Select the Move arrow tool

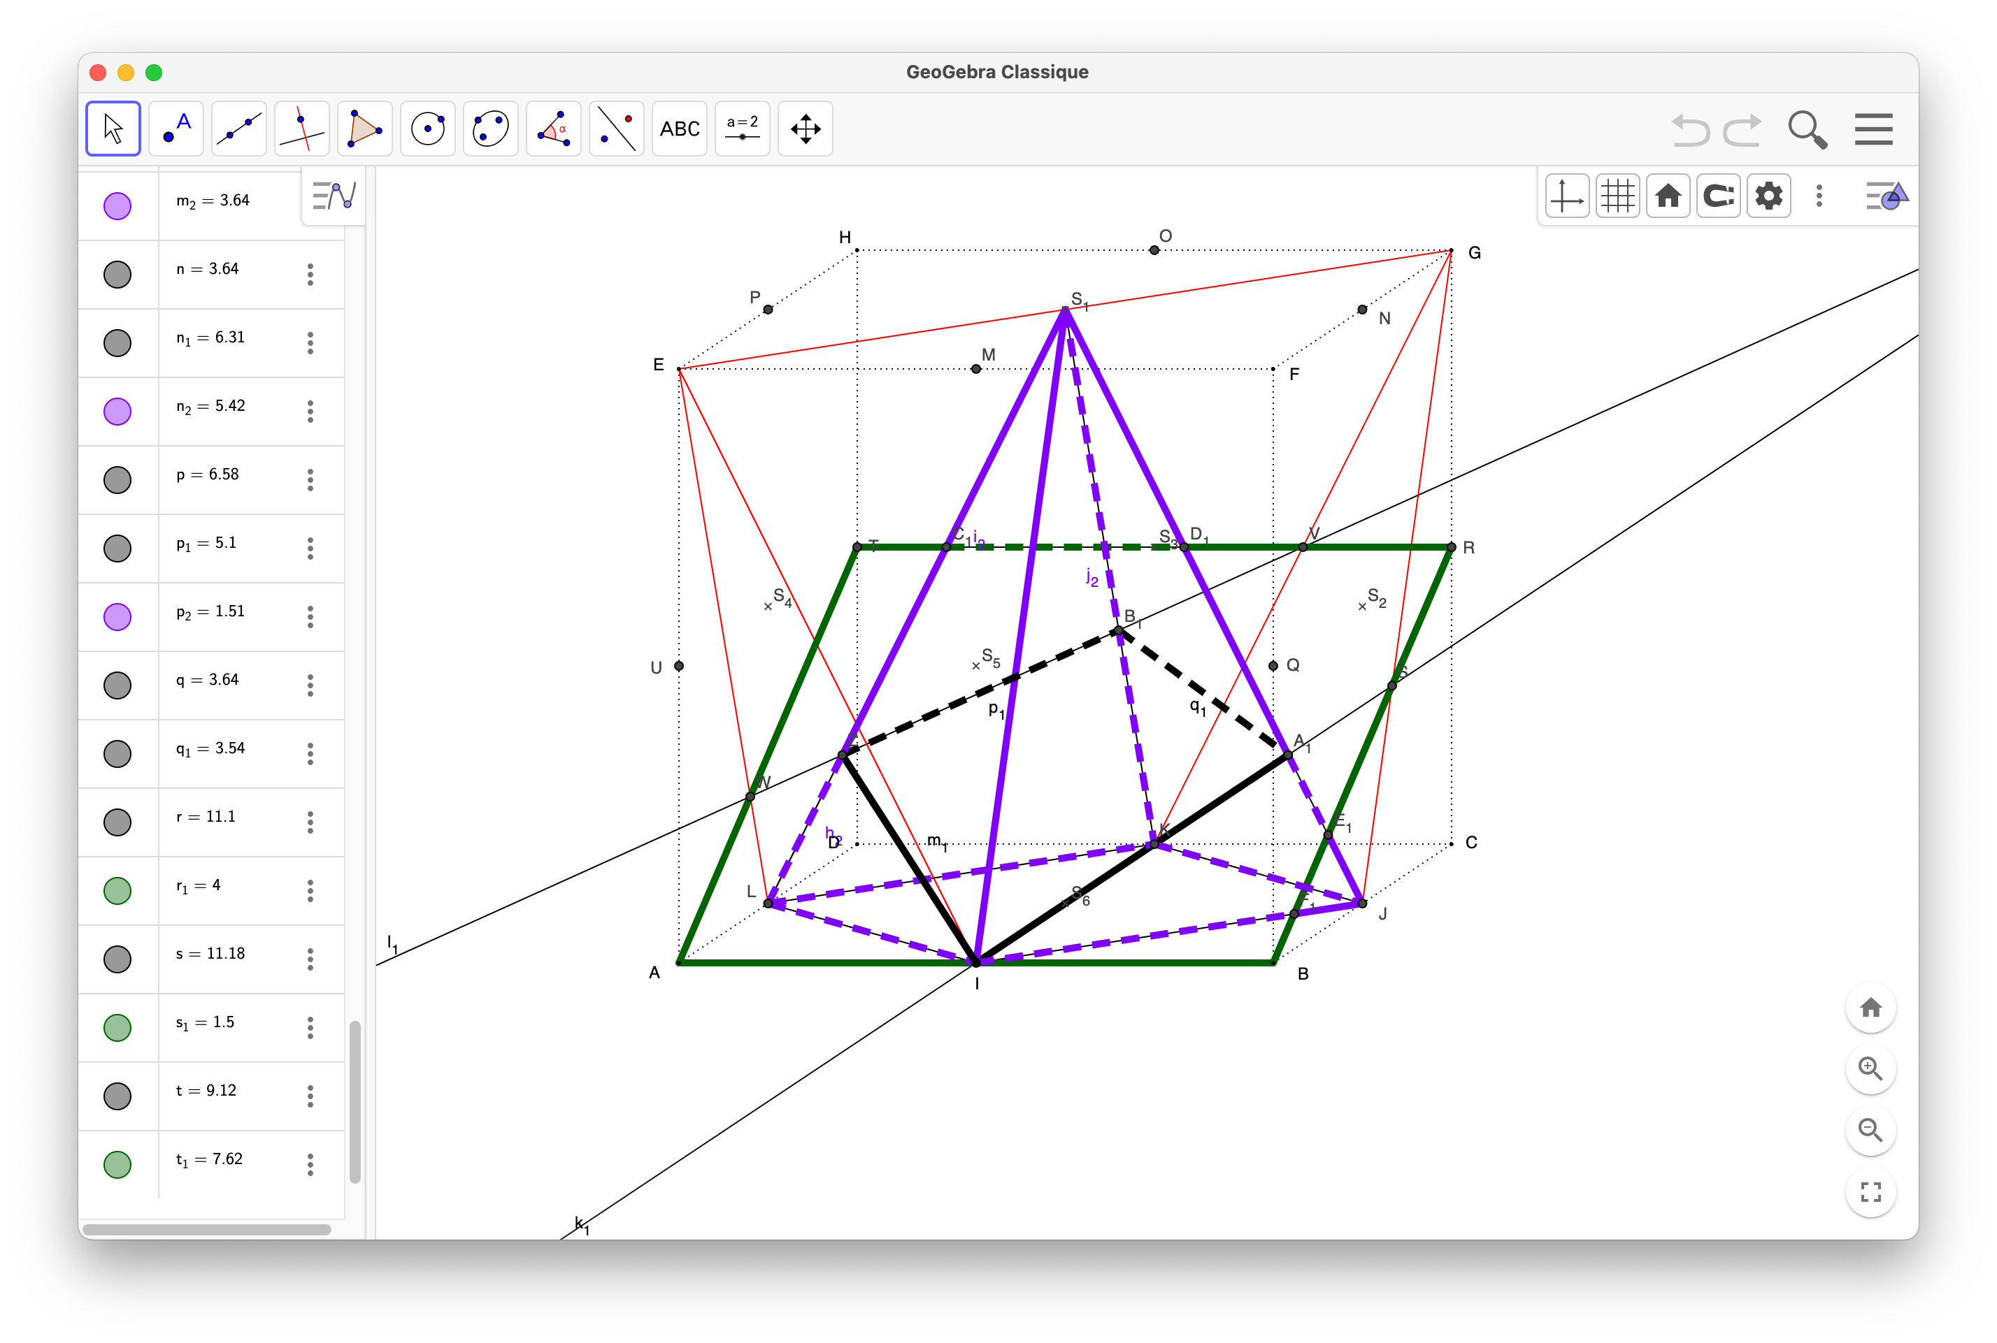click(113, 129)
